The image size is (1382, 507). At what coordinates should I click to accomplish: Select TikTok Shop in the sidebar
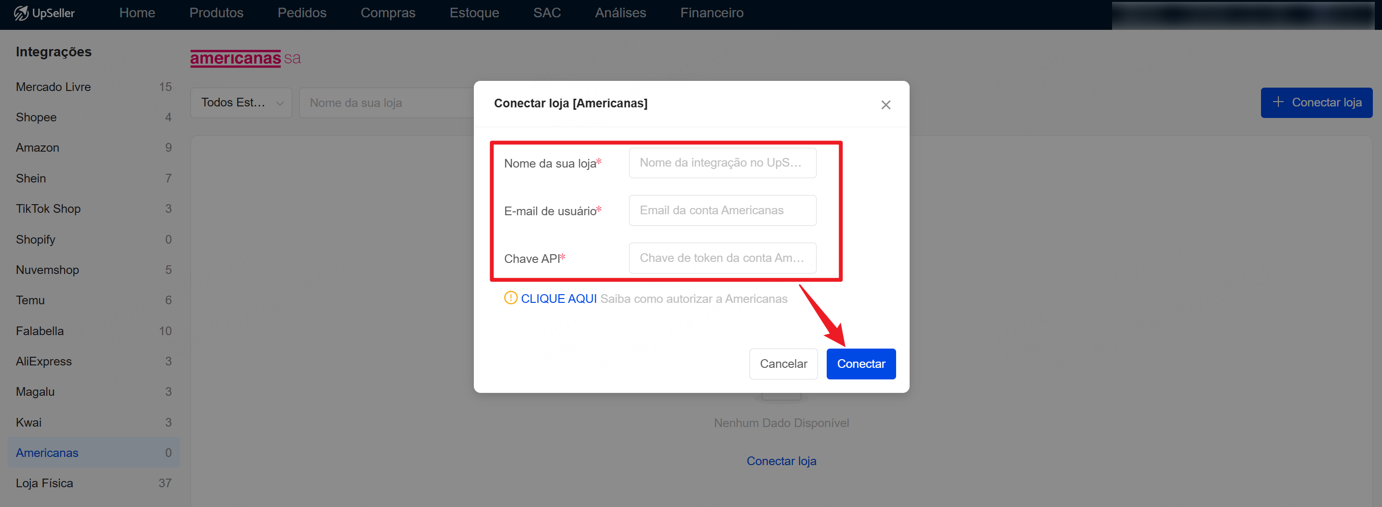click(x=48, y=208)
